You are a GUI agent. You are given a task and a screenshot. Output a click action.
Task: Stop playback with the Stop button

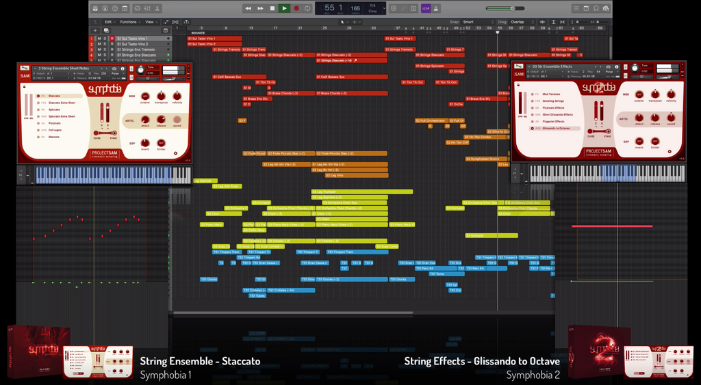coord(272,8)
